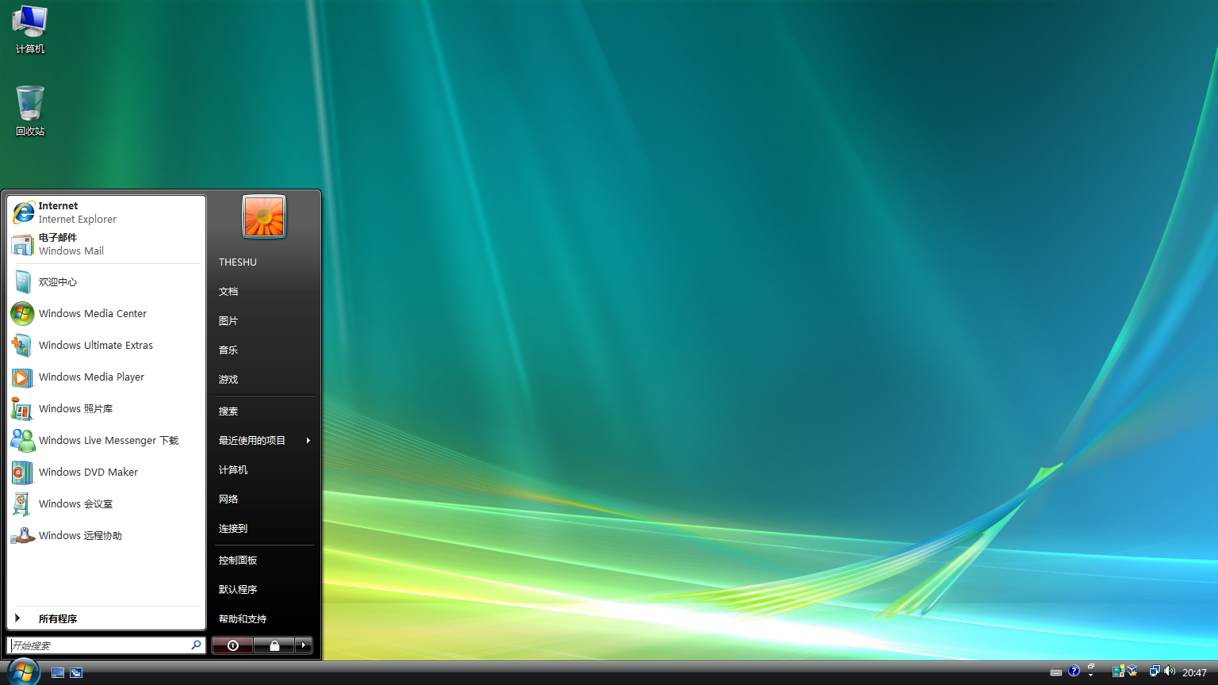Start Windows Media Center
Image resolution: width=1218 pixels, height=685 pixels.
point(106,313)
